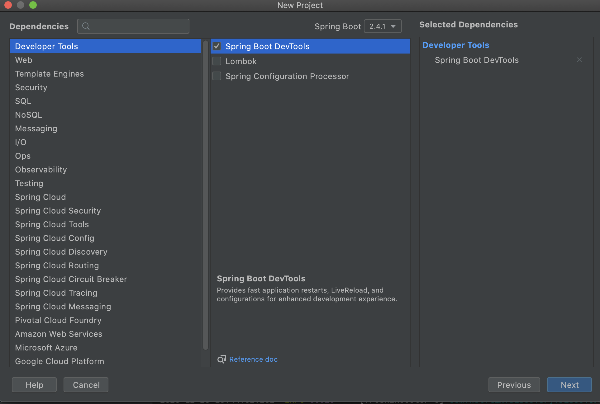
Task: Open the Spring Cloud Discovery category
Action: [x=61, y=252]
